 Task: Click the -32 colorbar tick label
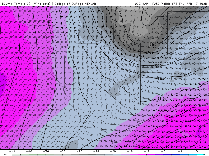pos(63,151)
